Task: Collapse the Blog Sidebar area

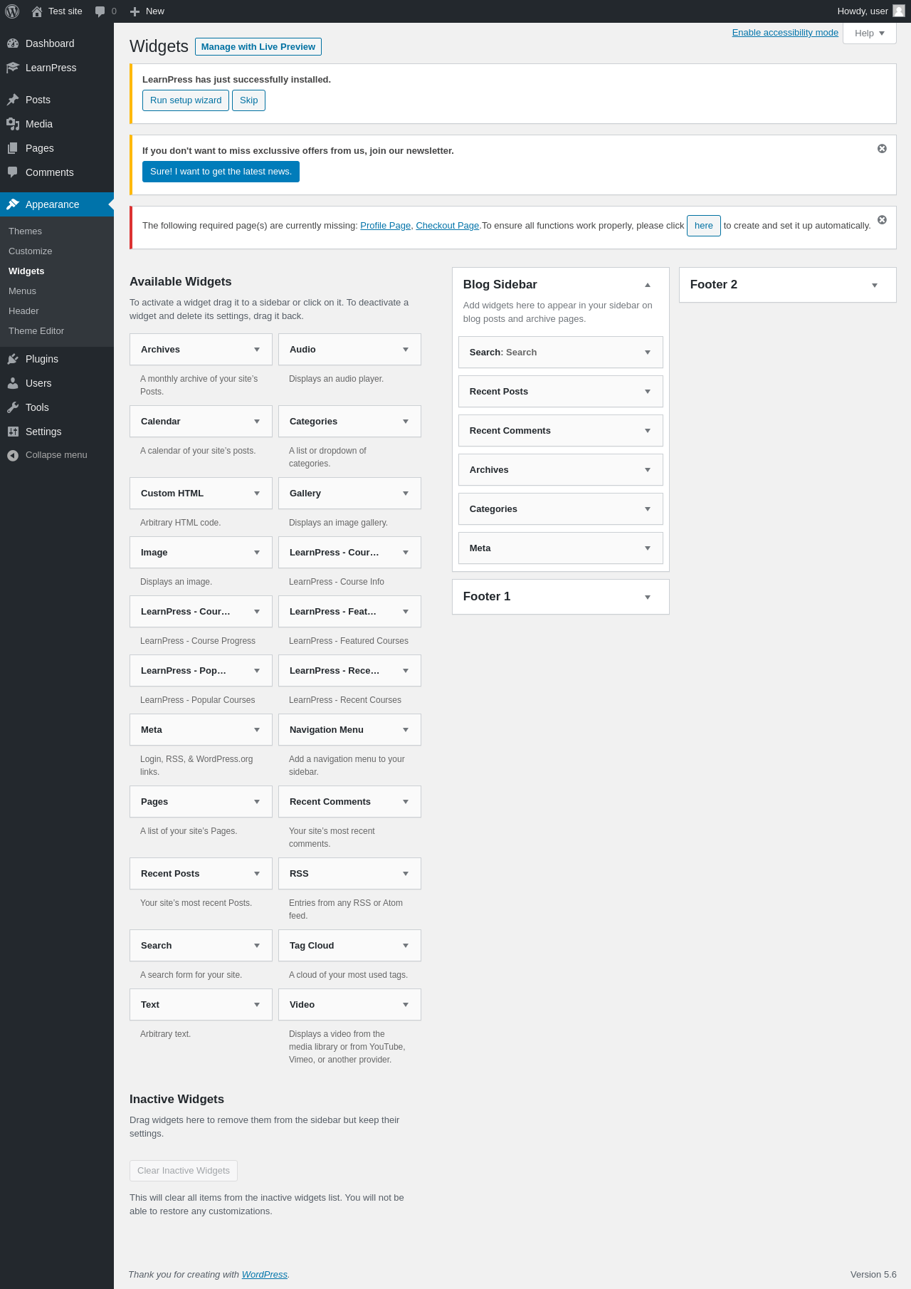Action: click(x=648, y=285)
